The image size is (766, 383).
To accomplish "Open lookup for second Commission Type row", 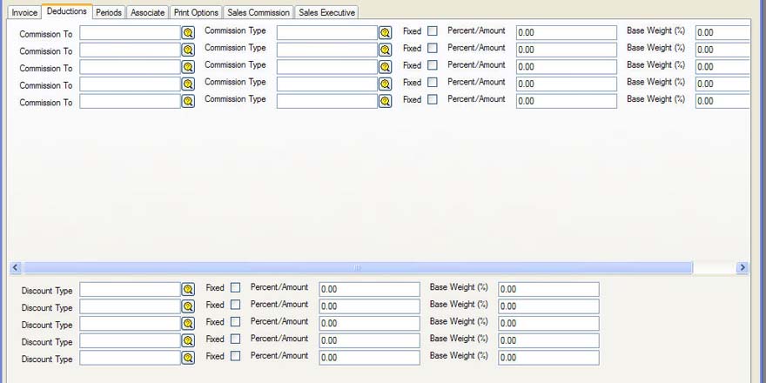I will coord(385,50).
